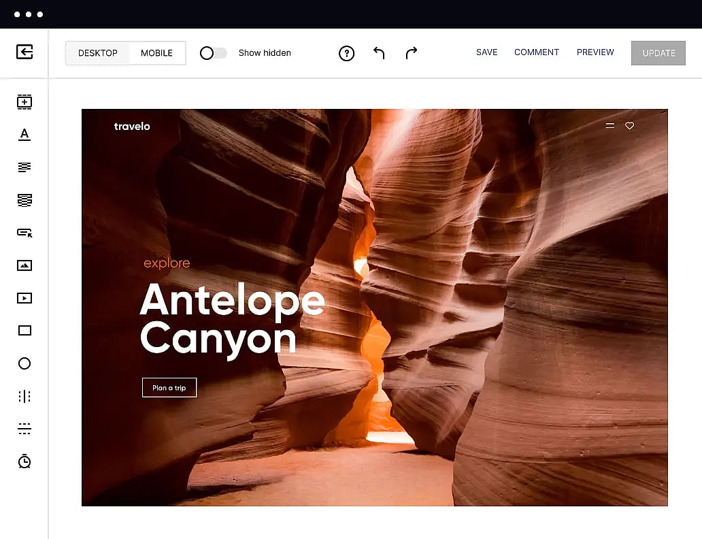
Task: Click the SAVE button
Action: pos(486,52)
